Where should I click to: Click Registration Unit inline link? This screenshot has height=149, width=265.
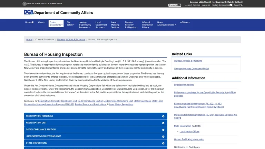click(69, 101)
